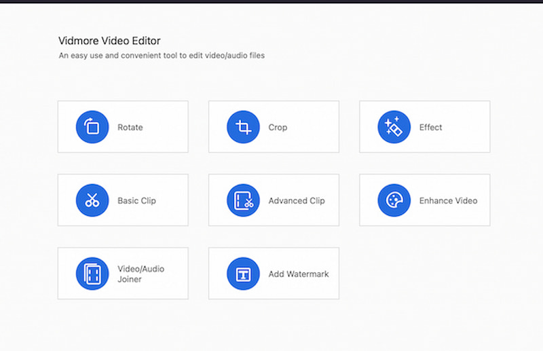Image resolution: width=543 pixels, height=351 pixels.
Task: Click the Vidmore Video Editor heading
Action: coord(110,41)
